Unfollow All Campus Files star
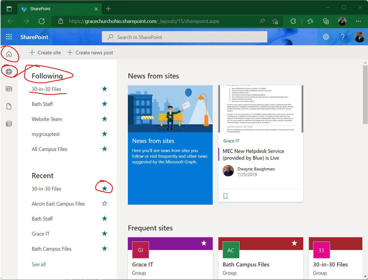 pos(105,149)
